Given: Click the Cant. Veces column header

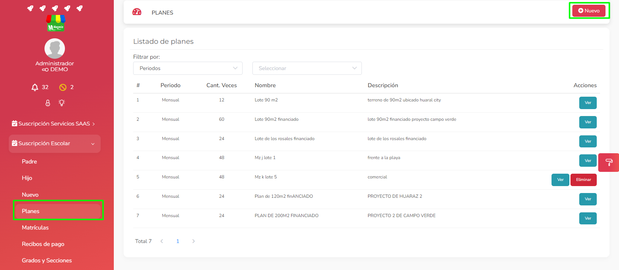Looking at the screenshot, I should [x=221, y=85].
